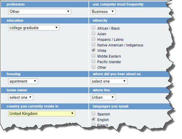The image size is (182, 139).
Task: Expand the education dropdown showing college graduate
Action: pyautogui.click(x=34, y=28)
